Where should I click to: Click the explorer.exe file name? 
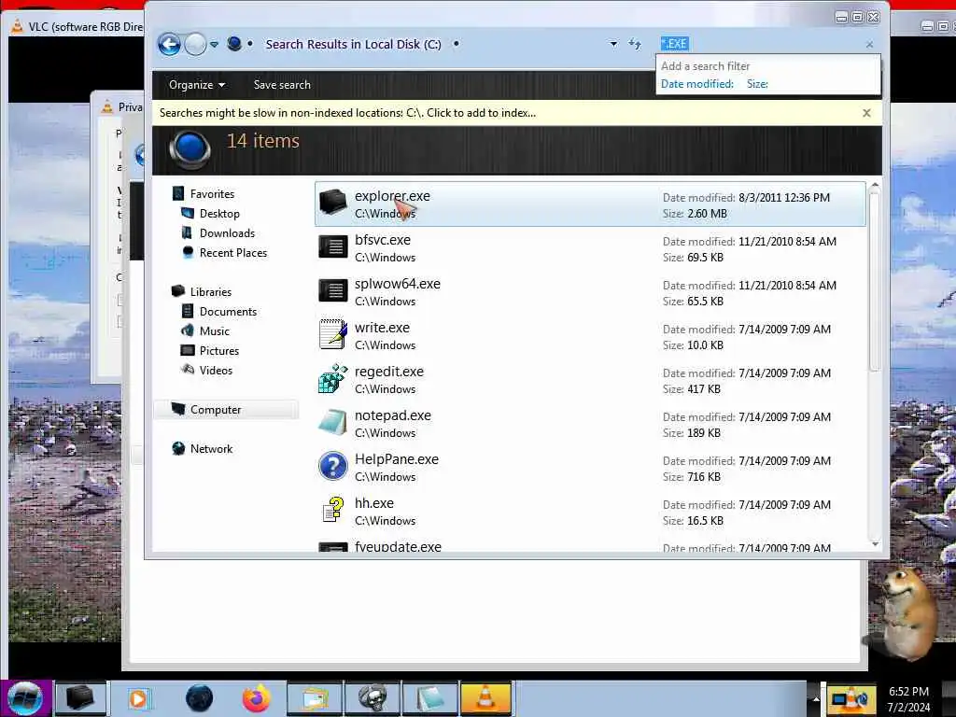(392, 196)
